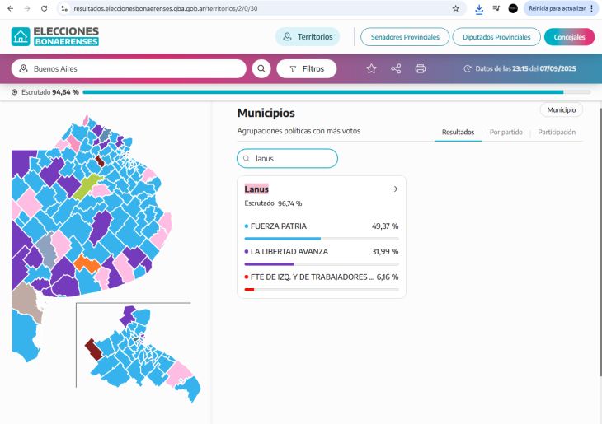602x424 pixels.
Task: Open site information icon in address bar
Action: (64, 8)
